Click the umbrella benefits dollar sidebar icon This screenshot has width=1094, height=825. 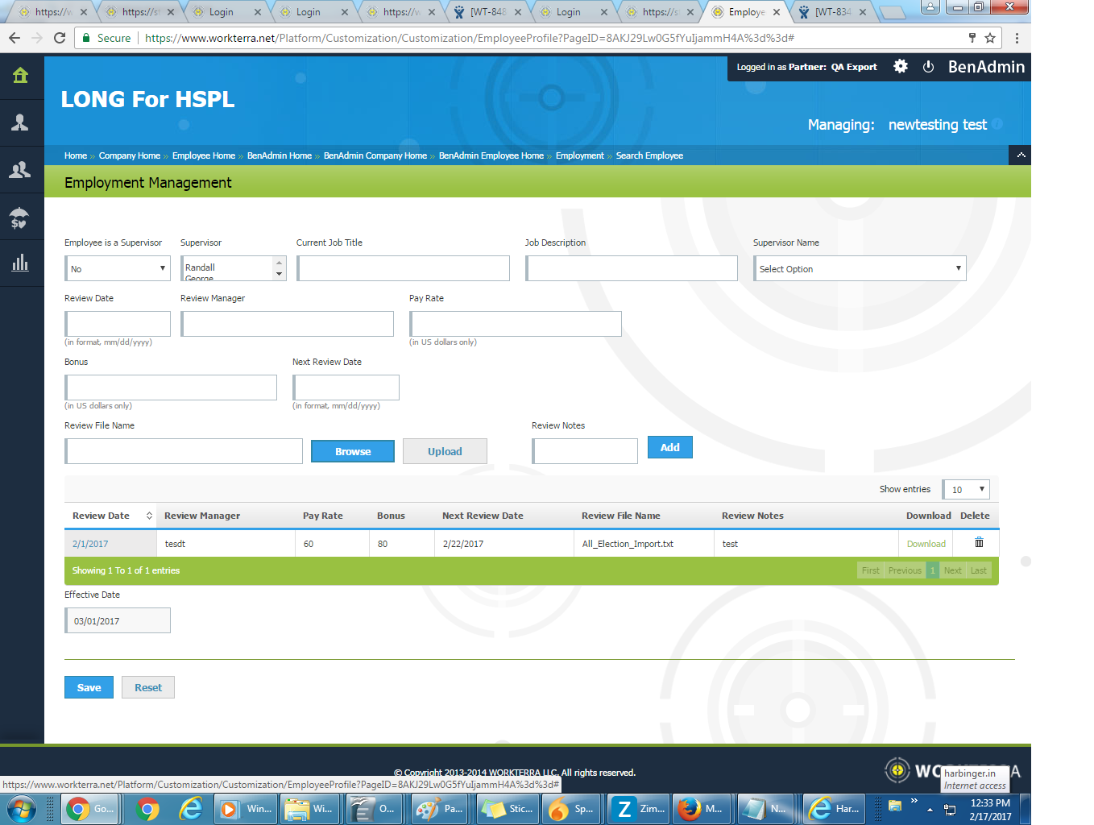[20, 217]
